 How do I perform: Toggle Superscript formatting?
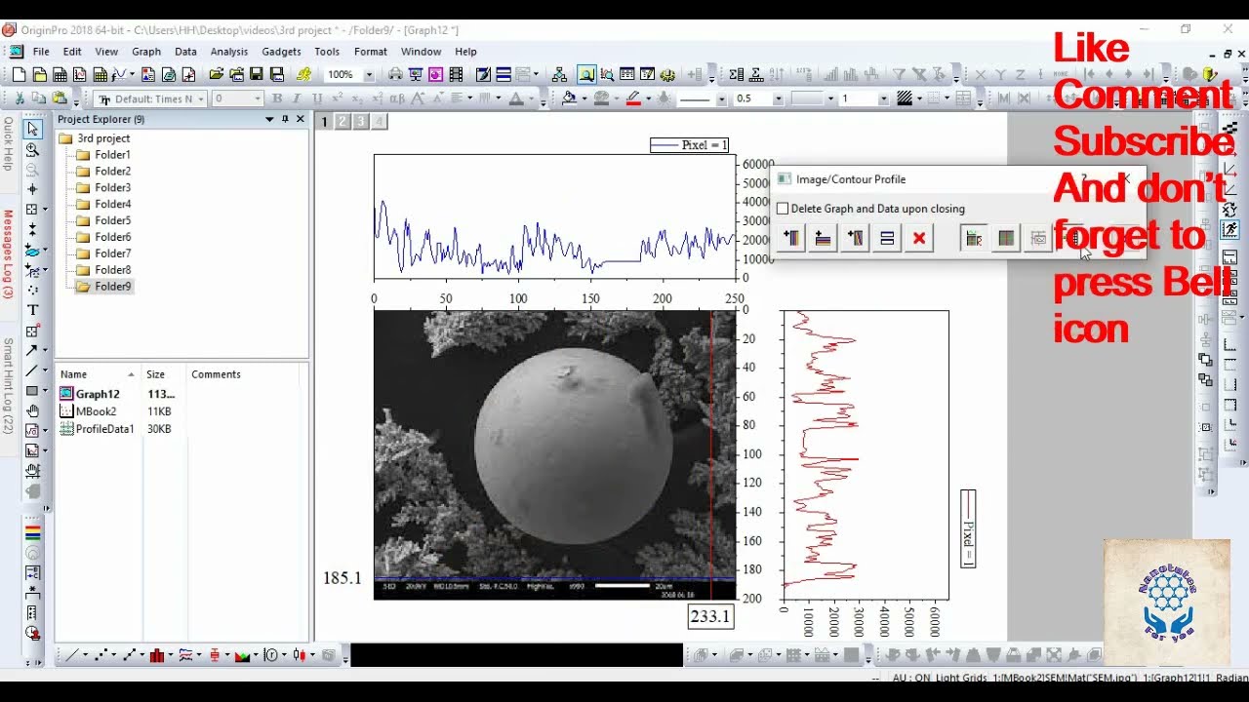click(x=338, y=98)
